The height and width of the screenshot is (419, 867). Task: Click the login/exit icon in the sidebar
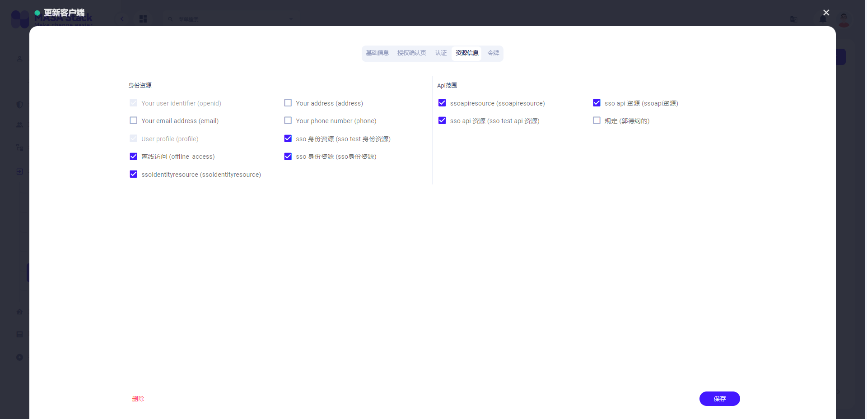pos(19,171)
